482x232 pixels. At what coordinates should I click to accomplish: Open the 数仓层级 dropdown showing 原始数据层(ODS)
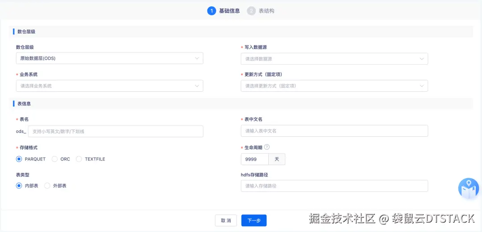109,58
